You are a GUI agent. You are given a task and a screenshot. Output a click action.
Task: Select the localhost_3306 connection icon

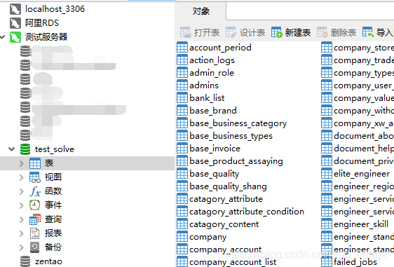tap(15, 9)
